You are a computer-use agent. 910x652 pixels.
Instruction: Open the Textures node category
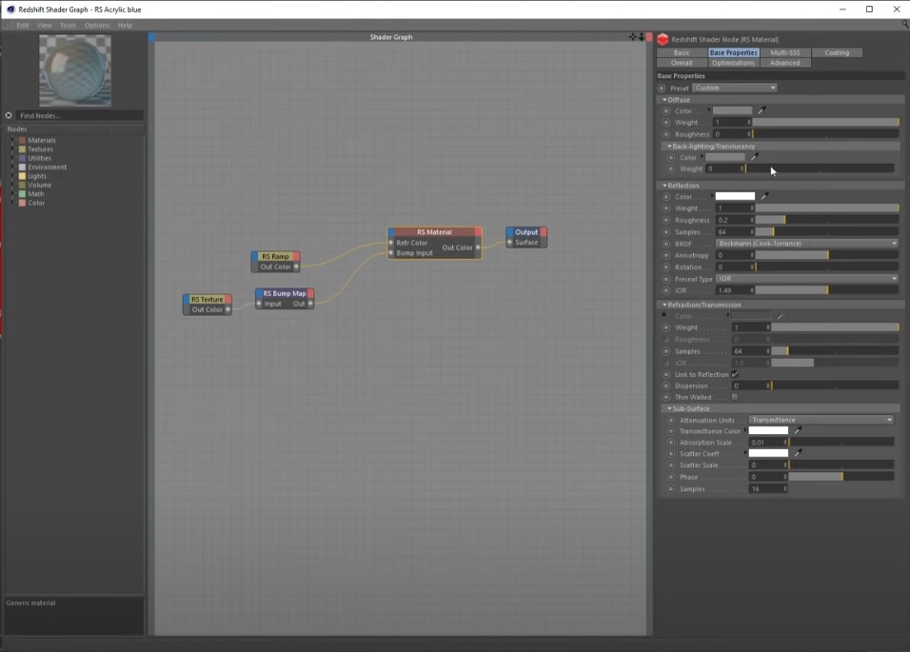[x=40, y=149]
